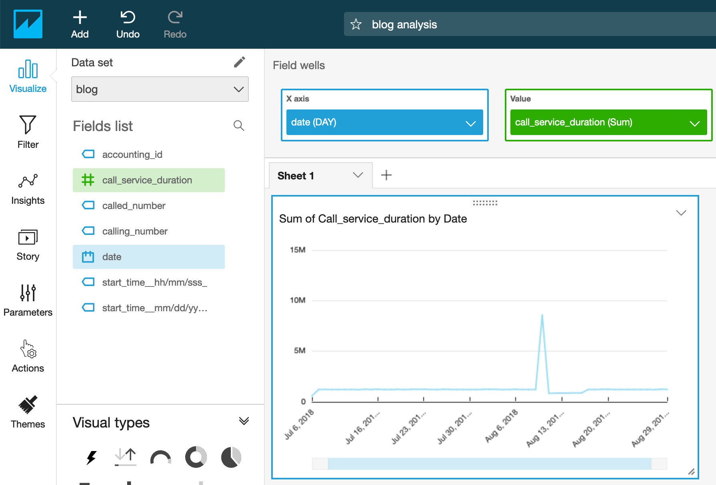Open the Sheet 1 tab

[296, 176]
